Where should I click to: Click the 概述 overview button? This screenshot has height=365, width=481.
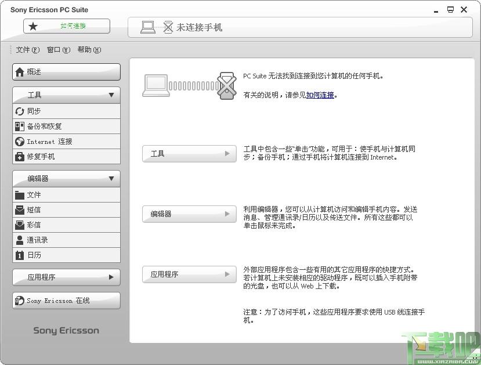pyautogui.click(x=66, y=72)
